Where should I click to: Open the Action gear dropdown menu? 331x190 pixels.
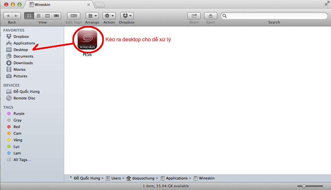109,15
